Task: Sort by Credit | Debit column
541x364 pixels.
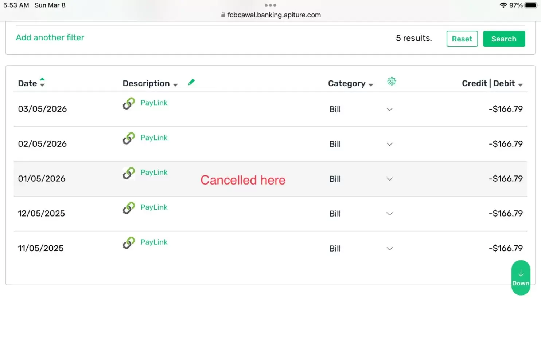Action: [492, 84]
